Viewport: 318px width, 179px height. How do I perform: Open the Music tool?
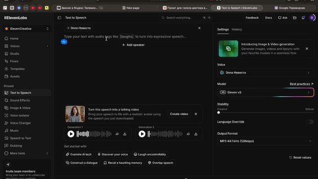coord(27,130)
